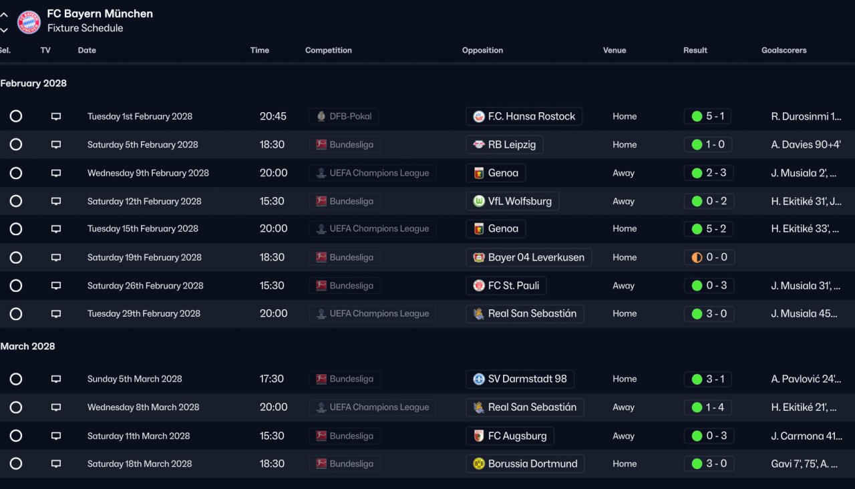The width and height of the screenshot is (855, 489).
Task: View the 0 - 0 result against Bayer 04 Leverkusen
Action: tap(709, 257)
